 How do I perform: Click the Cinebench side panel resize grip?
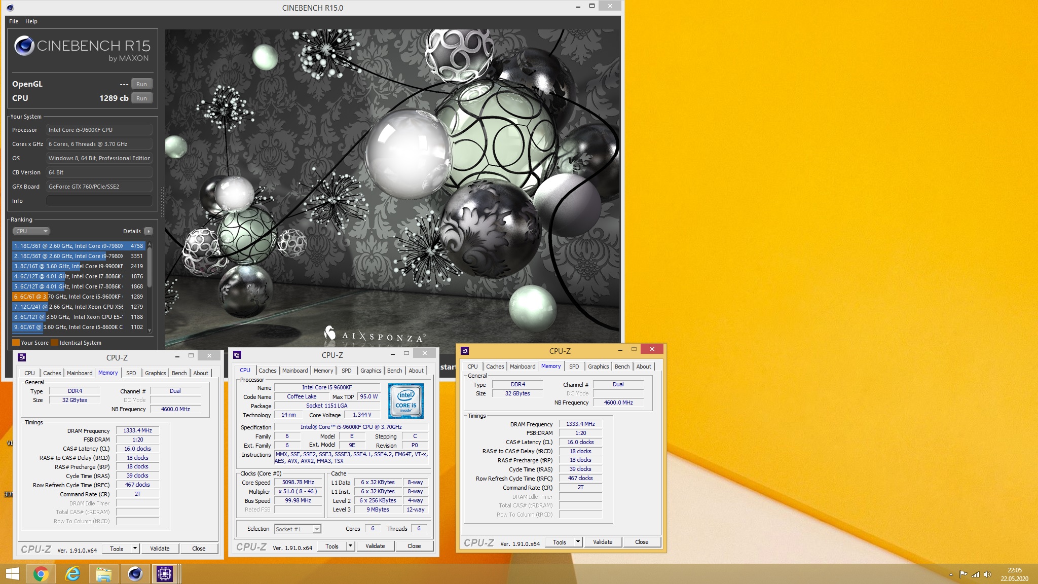[x=162, y=202]
